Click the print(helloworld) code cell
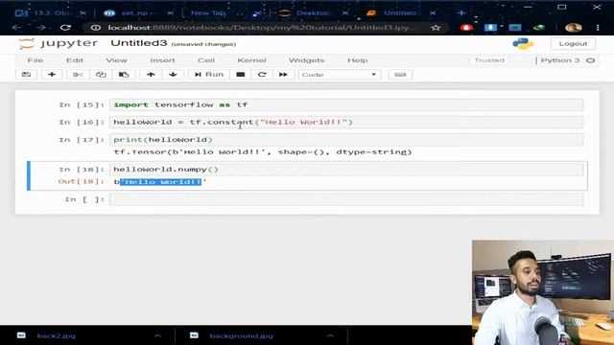The image size is (614, 345). point(346,140)
